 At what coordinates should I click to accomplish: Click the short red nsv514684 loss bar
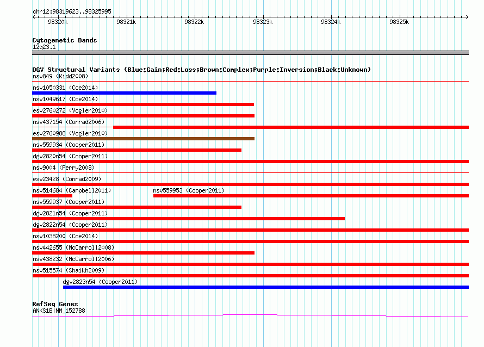(x=52, y=196)
